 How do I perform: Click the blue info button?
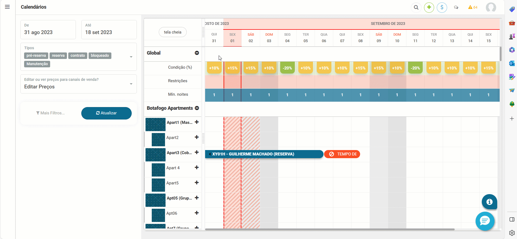click(x=489, y=202)
